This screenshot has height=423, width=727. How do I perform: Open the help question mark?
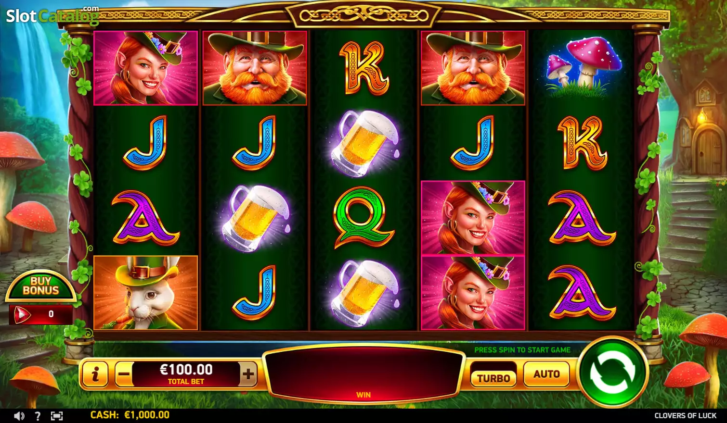(38, 416)
